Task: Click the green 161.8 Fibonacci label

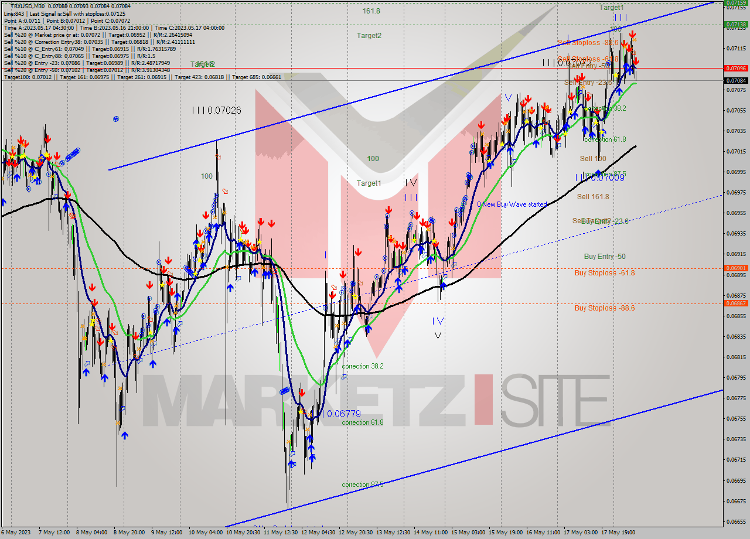Action: 371,11
